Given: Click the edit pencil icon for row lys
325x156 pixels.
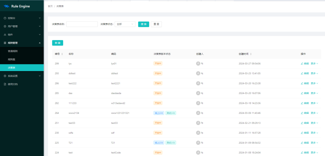Looking at the screenshot, I should (302, 64).
